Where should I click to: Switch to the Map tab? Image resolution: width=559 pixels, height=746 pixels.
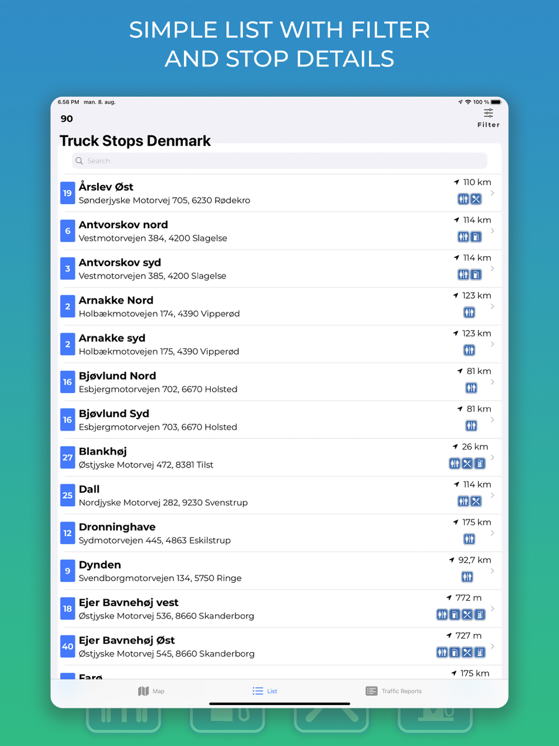click(151, 691)
